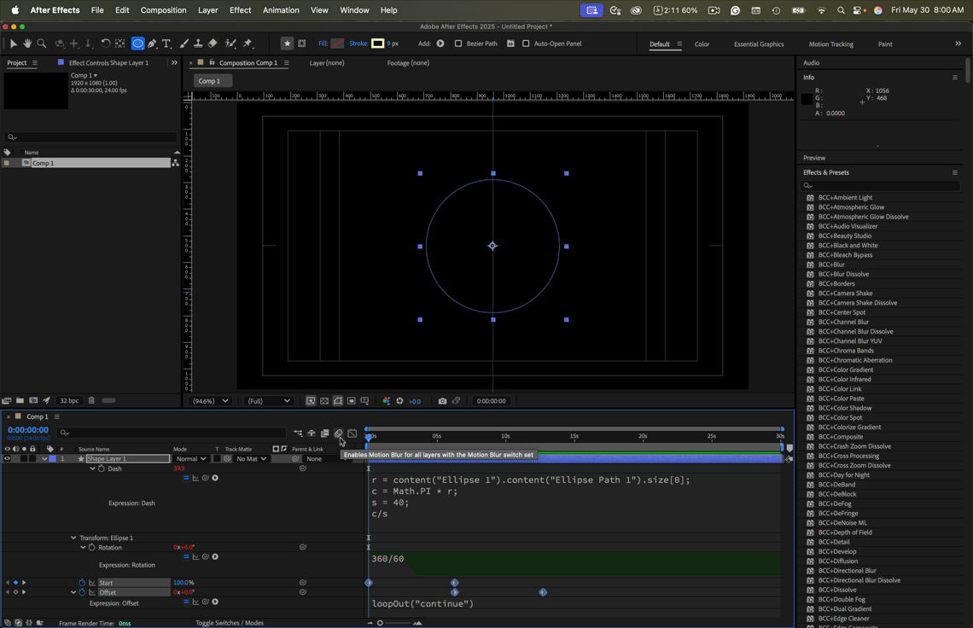
Task: Enable the Bezier Path checkbox
Action: point(458,44)
